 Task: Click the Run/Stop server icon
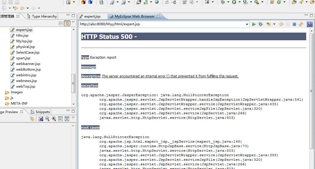click(146, 2)
